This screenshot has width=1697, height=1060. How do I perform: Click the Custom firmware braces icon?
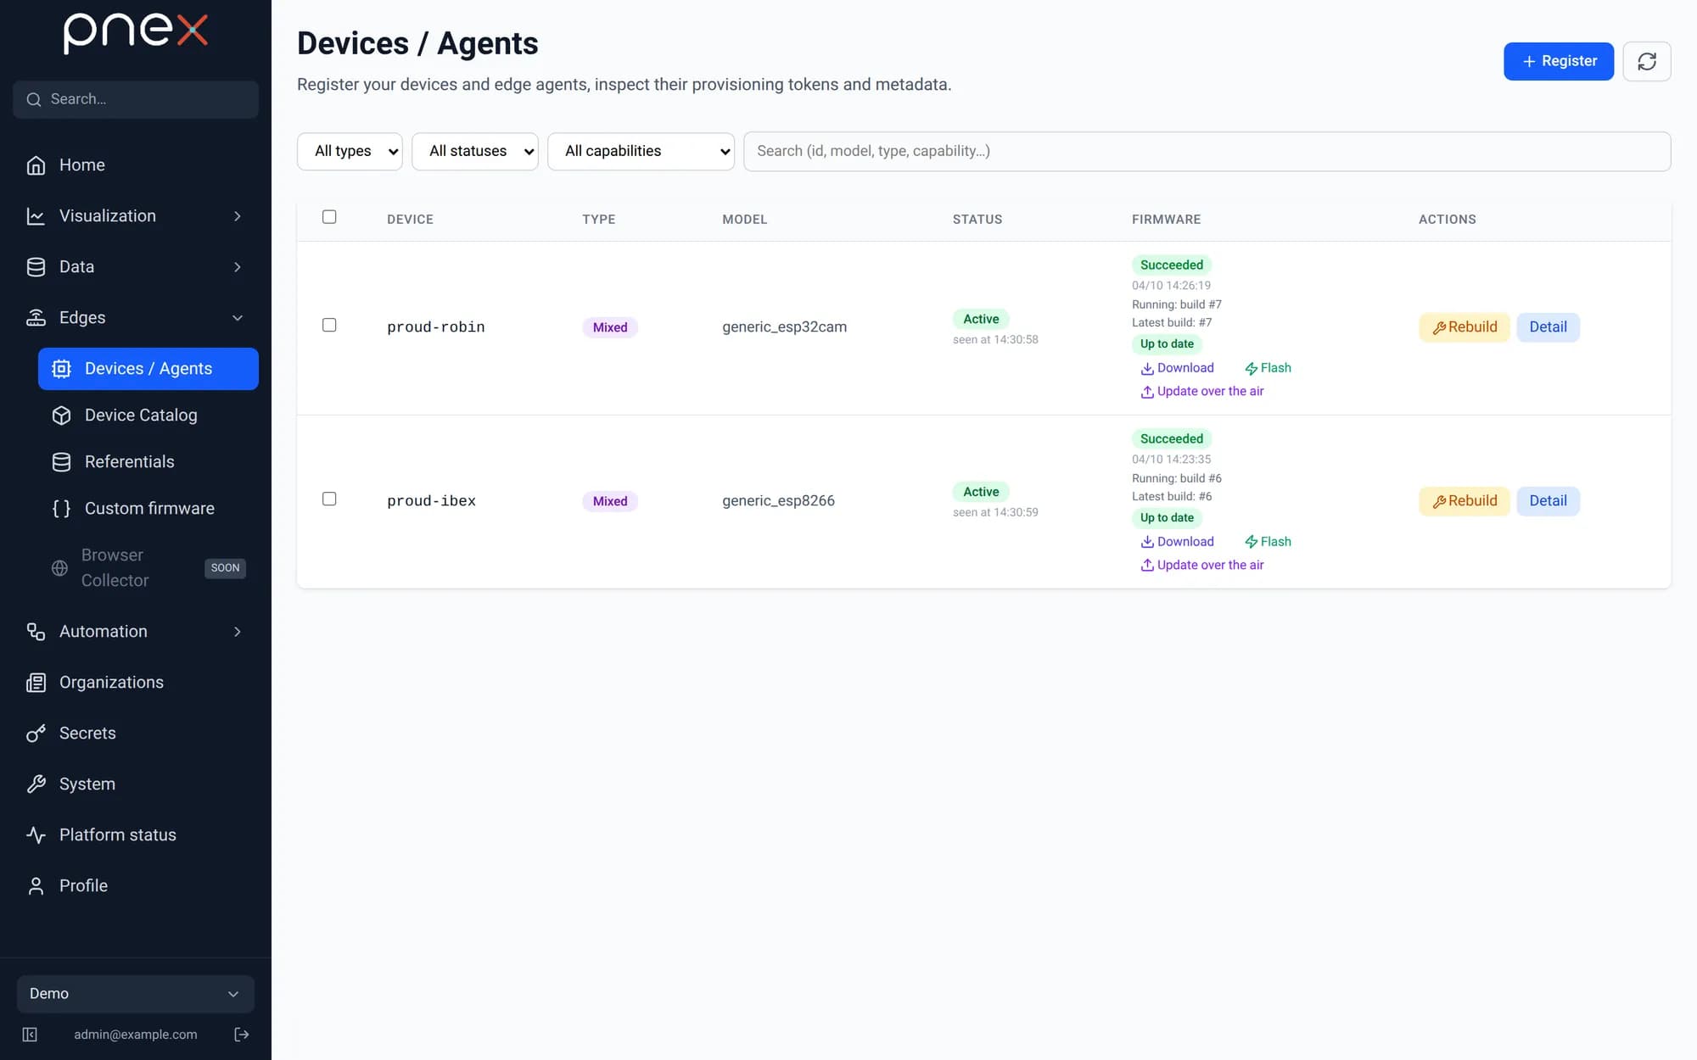(x=61, y=509)
